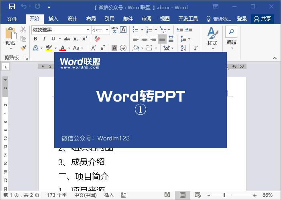Click the 共享 share button
The image size is (281, 200).
tap(263, 19)
